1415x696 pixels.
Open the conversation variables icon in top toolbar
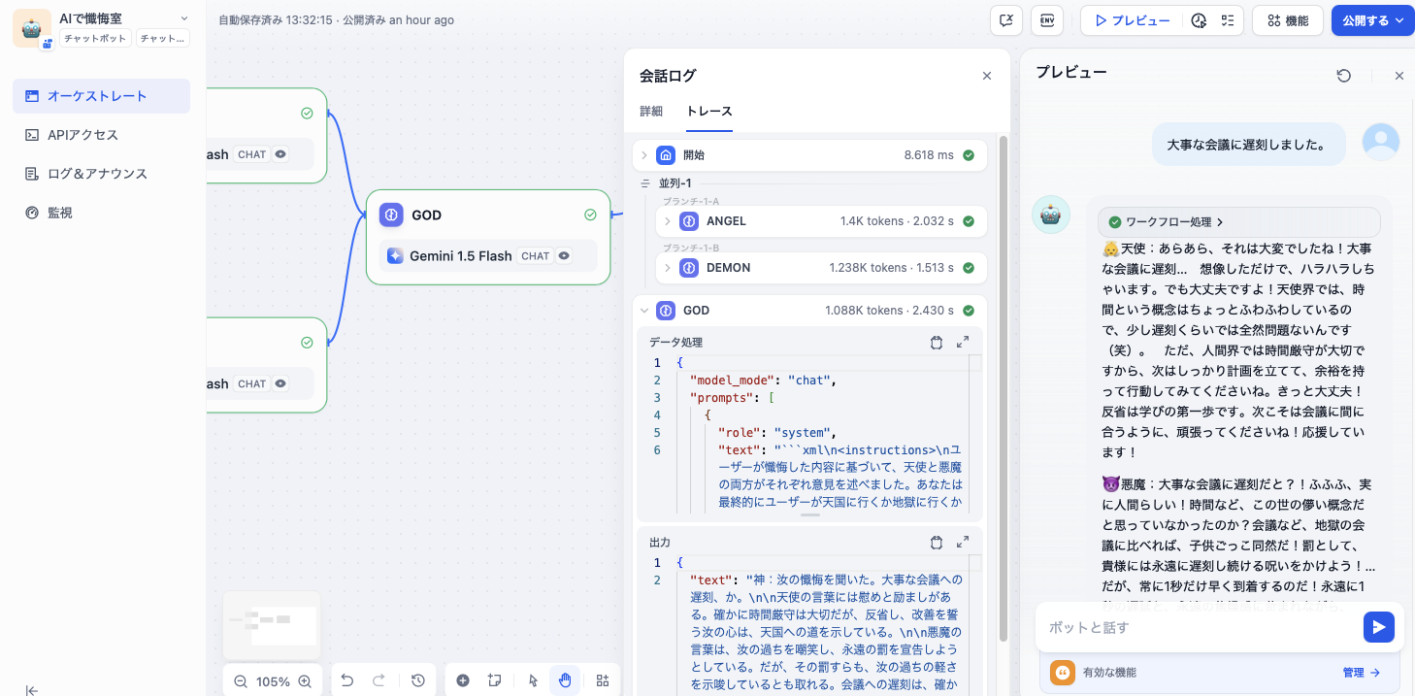pos(1006,20)
